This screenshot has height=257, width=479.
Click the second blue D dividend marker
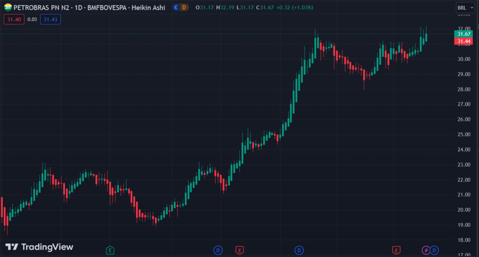(x=299, y=250)
